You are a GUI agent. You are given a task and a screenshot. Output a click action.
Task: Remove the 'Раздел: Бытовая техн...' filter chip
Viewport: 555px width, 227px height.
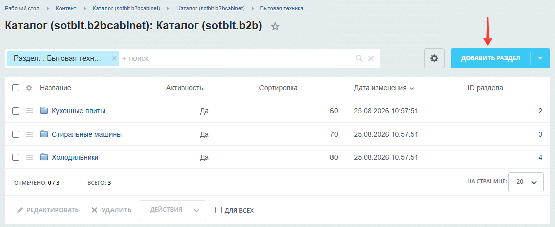(x=114, y=58)
